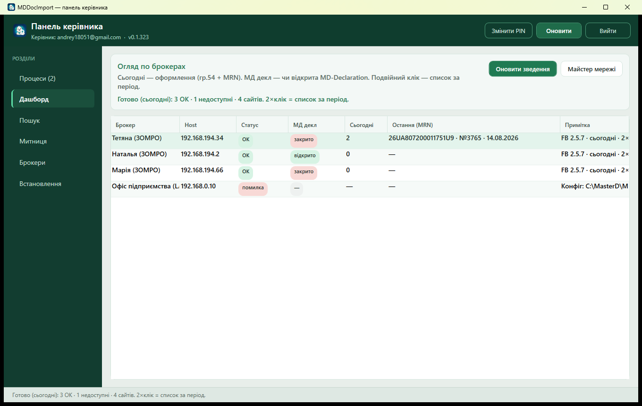This screenshot has width=642, height=406.
Task: Click Оновити зведення button
Action: click(x=523, y=69)
